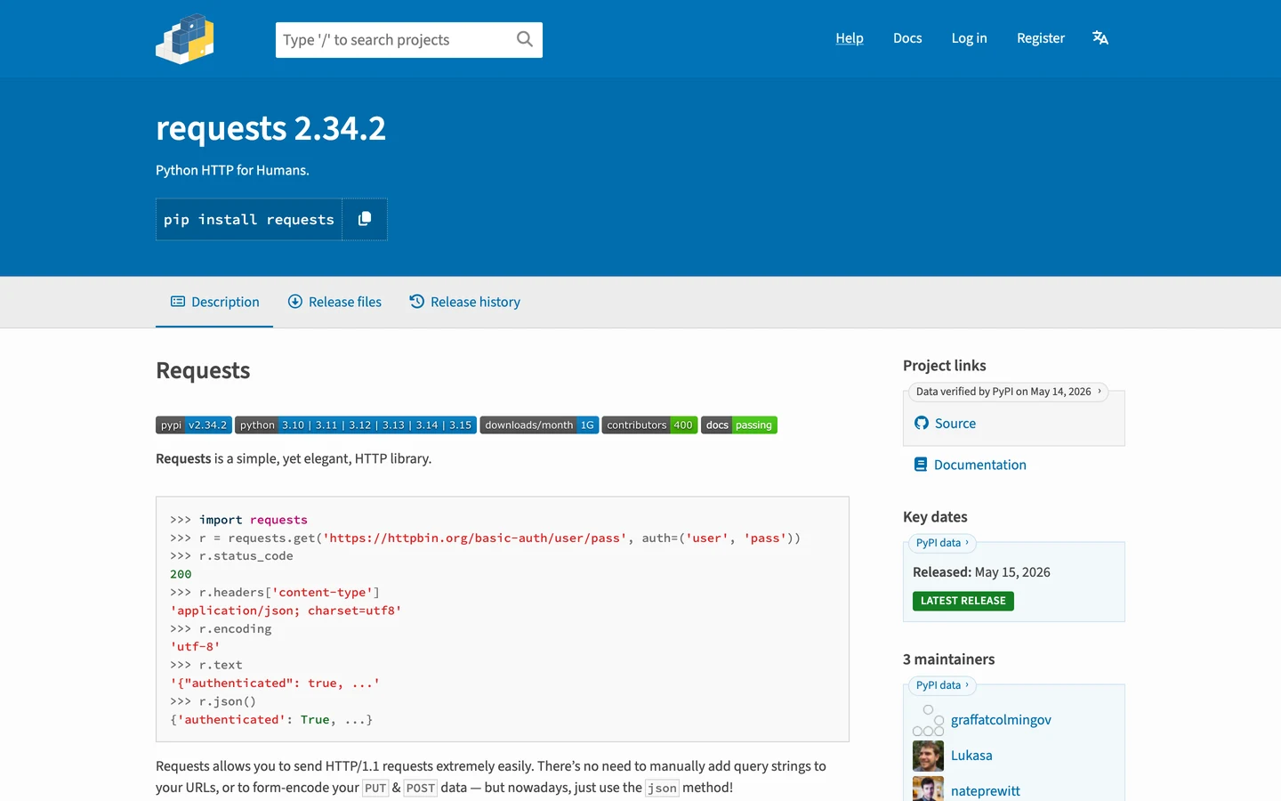
Task: Click the book icon beside Documentation
Action: pos(921,465)
